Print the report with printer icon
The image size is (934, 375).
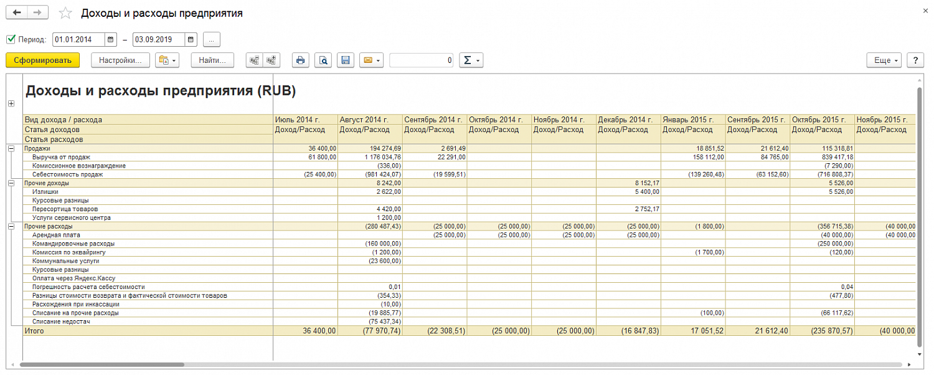301,60
